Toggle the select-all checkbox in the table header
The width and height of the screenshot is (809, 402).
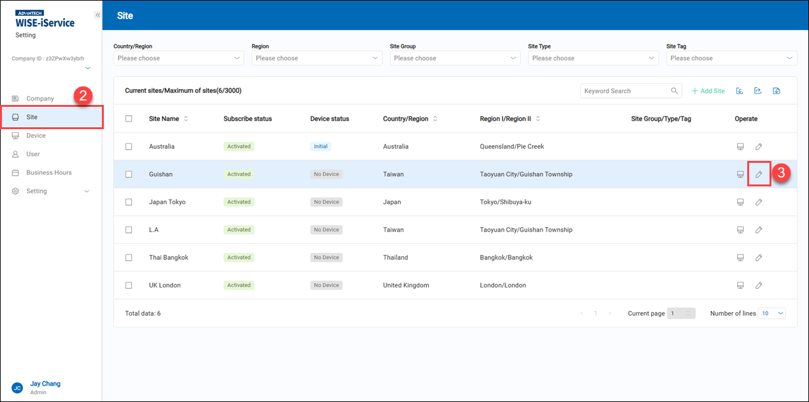click(x=129, y=119)
